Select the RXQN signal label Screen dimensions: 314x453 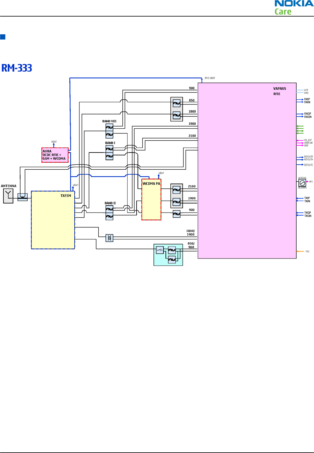[308, 117]
